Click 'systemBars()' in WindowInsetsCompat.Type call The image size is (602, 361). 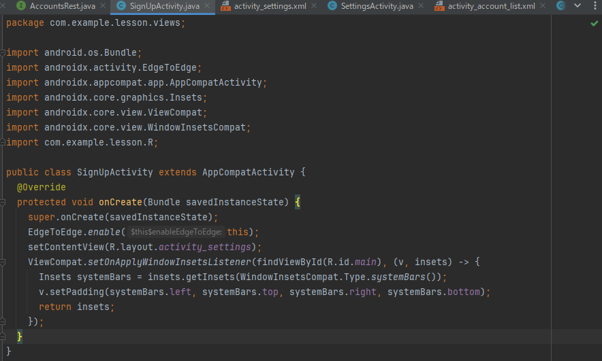point(404,277)
